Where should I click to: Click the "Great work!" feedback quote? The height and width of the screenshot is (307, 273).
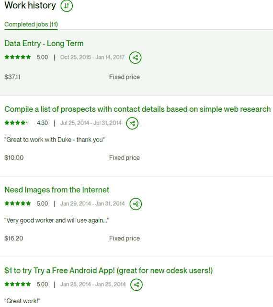coord(23,301)
